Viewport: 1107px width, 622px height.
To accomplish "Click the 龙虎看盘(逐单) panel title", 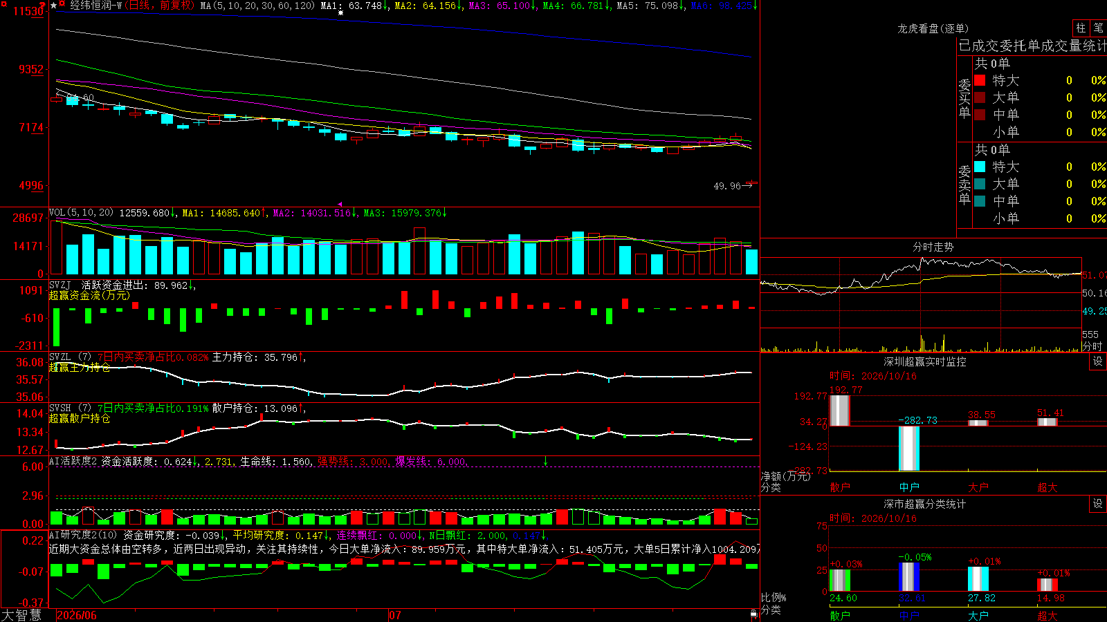I will click(x=933, y=28).
